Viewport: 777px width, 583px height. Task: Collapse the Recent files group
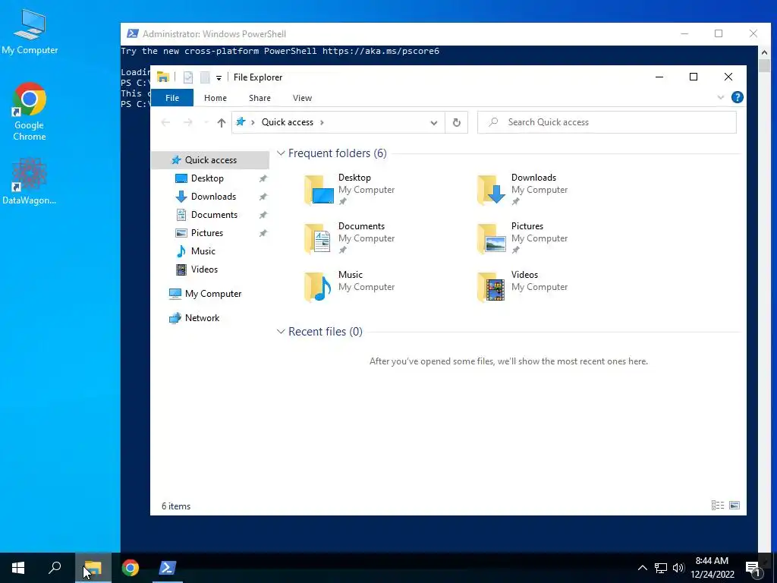pyautogui.click(x=281, y=331)
